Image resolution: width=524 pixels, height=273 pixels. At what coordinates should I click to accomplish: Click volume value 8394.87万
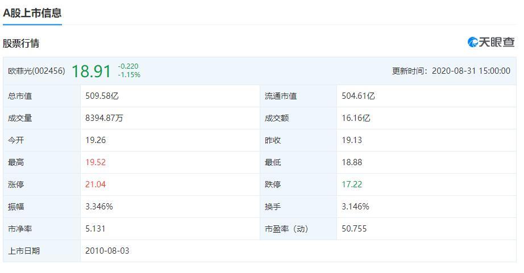point(104,118)
